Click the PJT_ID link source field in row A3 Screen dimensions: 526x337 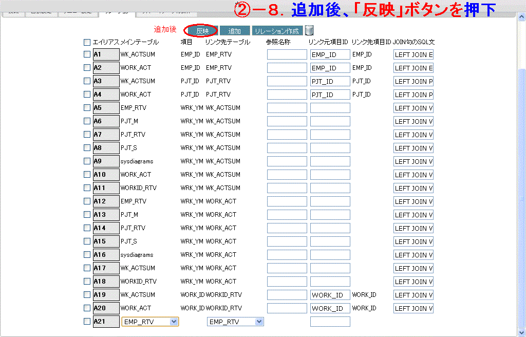330,81
